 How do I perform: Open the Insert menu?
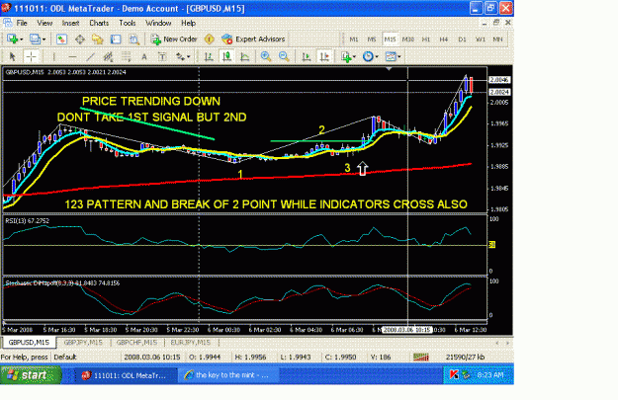(x=70, y=23)
